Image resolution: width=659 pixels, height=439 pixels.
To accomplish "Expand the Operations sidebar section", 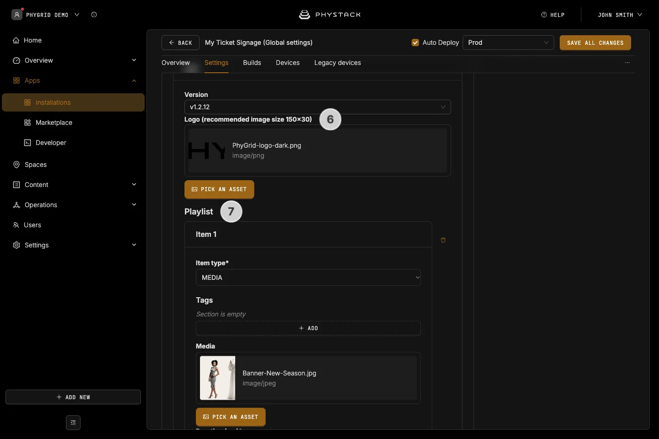I will point(134,205).
